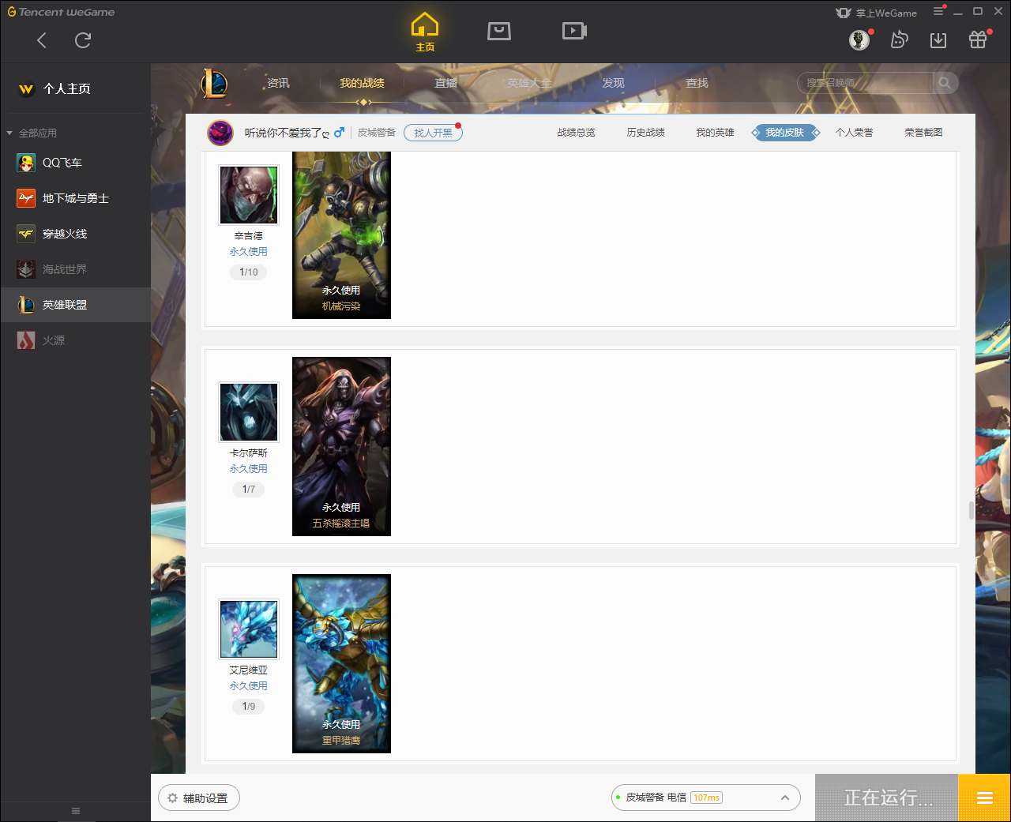Click the 辛吉德 champion portrait
Viewport: 1011px width, 822px height.
pyautogui.click(x=249, y=195)
